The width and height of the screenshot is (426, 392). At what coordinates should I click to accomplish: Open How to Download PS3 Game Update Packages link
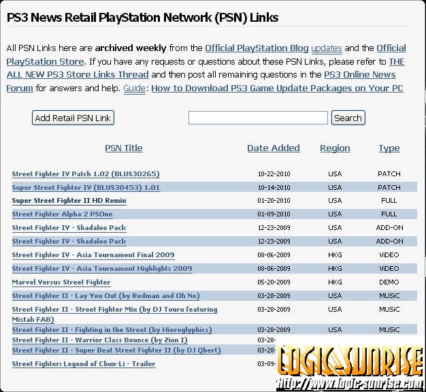[x=277, y=88]
